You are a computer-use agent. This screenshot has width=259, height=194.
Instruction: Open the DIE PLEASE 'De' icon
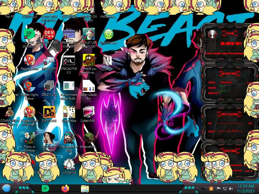pos(49,112)
